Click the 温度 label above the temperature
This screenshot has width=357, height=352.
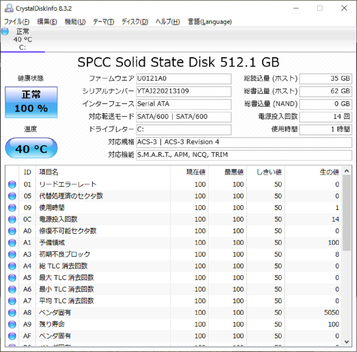tap(30, 129)
